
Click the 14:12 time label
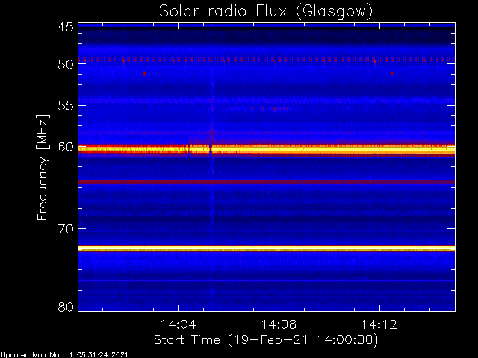pyautogui.click(x=379, y=324)
